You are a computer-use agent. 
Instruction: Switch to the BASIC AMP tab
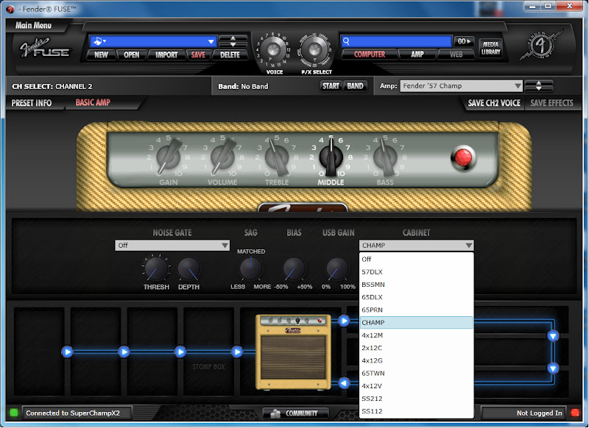93,102
